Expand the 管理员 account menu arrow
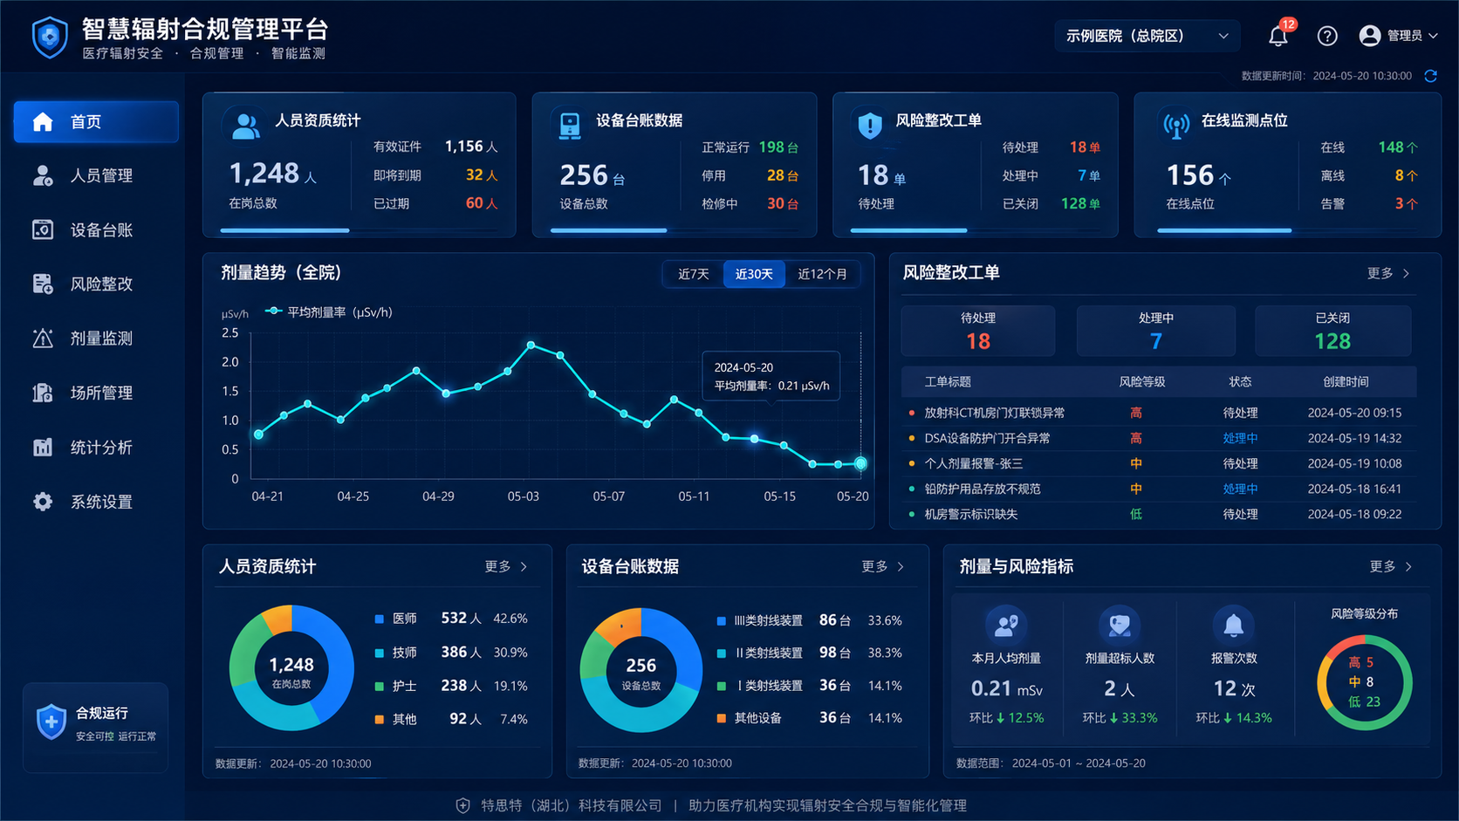Image resolution: width=1459 pixels, height=821 pixels. [1433, 36]
